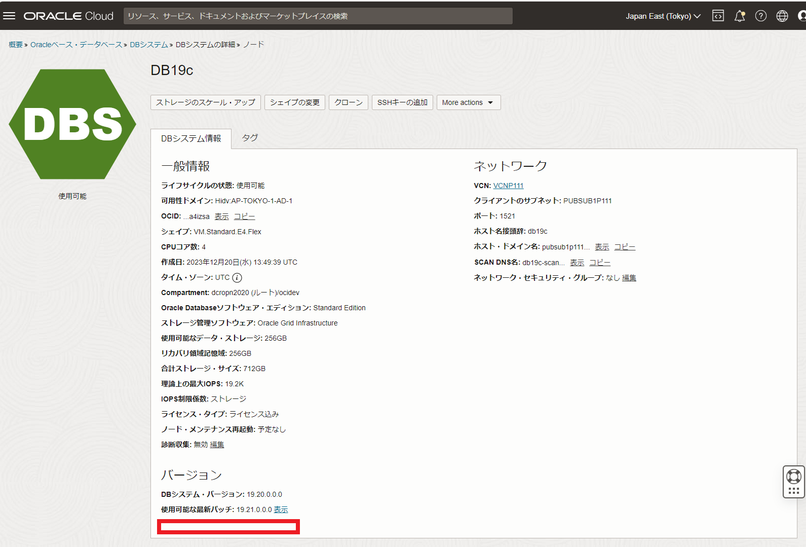806x547 pixels.
Task: Copy the OCID value
Action: click(x=244, y=216)
